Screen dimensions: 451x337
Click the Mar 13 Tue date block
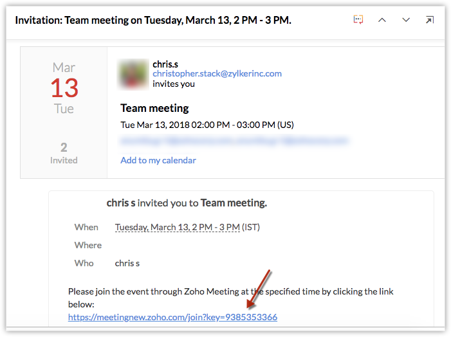(64, 87)
